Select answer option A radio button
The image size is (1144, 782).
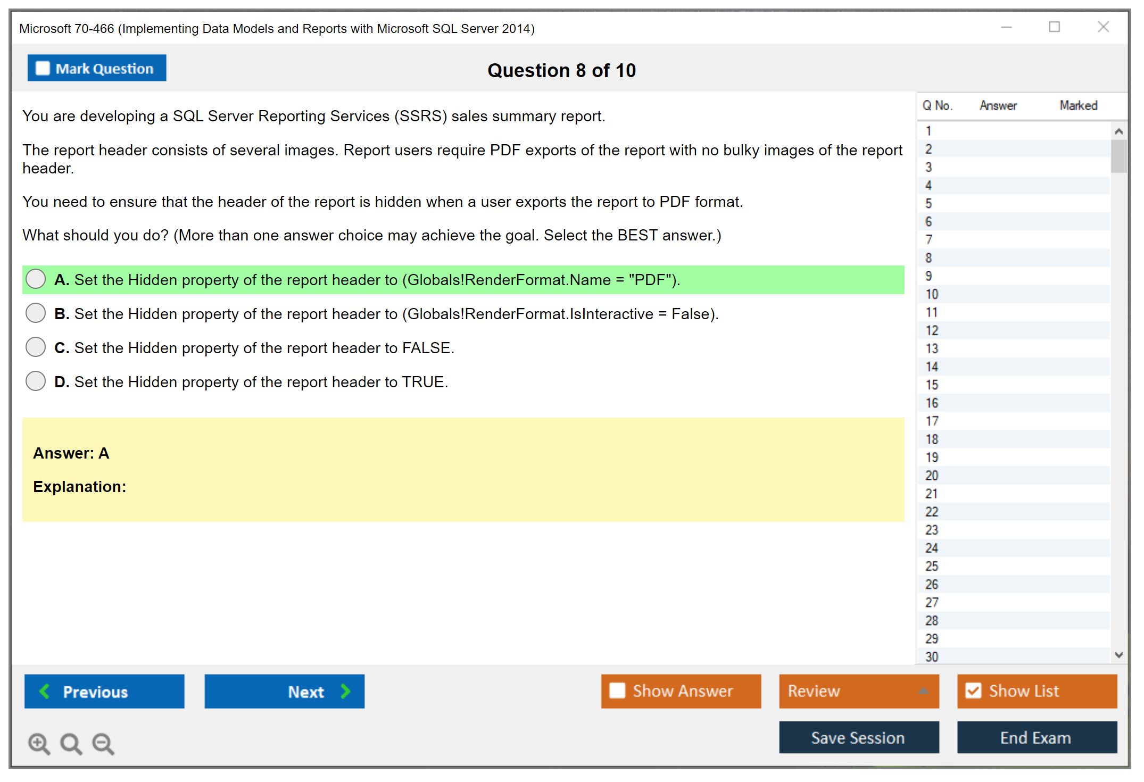pos(36,279)
